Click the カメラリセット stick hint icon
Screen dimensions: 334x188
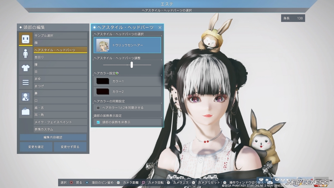point(225,182)
